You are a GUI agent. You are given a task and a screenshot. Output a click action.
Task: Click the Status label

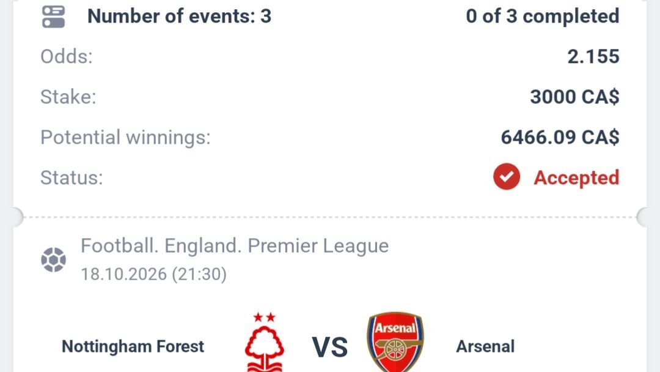[71, 178]
